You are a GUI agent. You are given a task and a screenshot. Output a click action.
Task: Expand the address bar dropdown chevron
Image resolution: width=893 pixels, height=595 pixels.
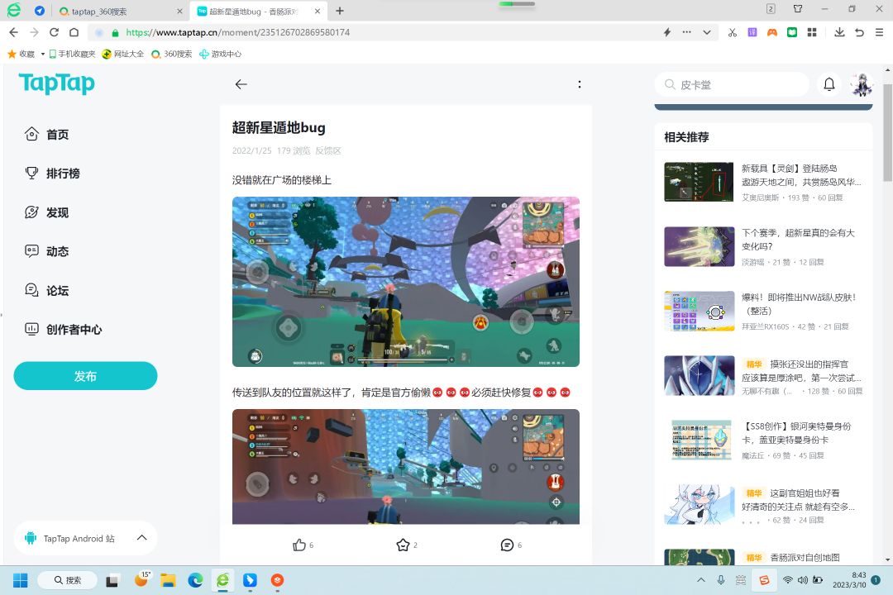[707, 32]
